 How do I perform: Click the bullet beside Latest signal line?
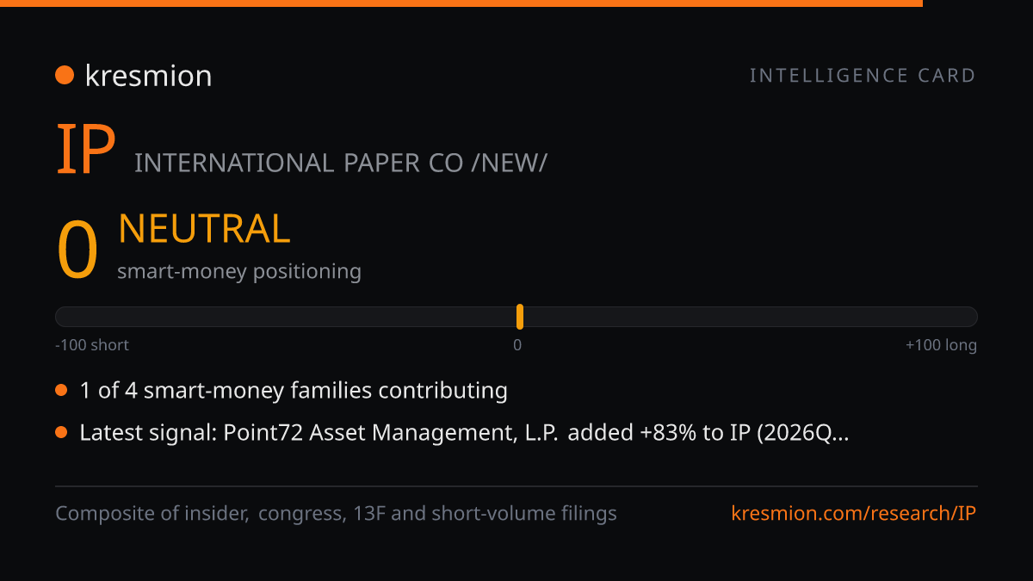(61, 433)
